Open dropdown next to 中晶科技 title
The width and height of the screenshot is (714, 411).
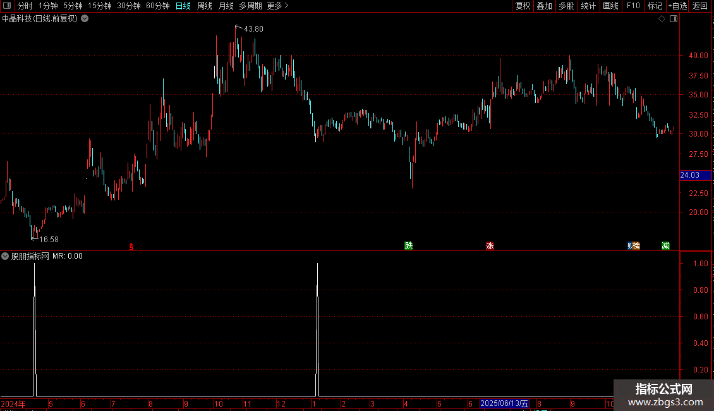pos(85,19)
